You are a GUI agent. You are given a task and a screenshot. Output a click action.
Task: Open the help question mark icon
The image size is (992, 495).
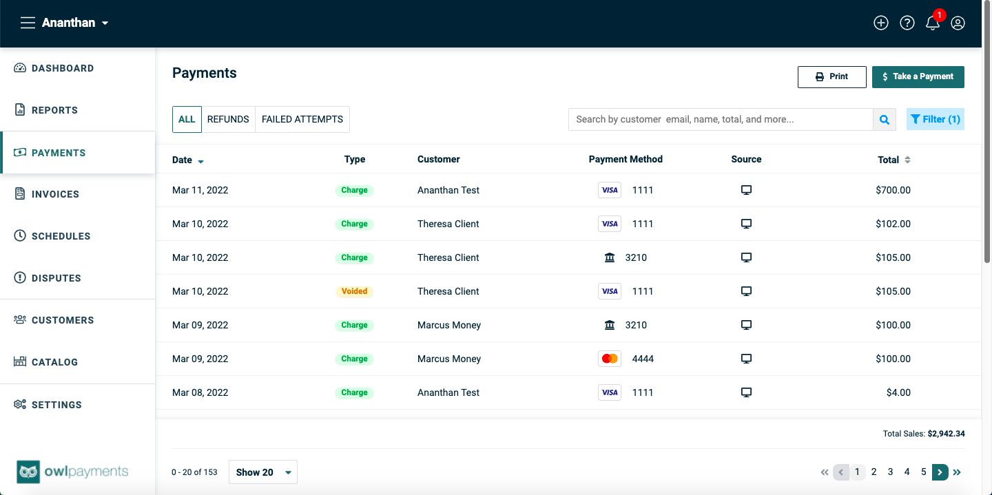click(x=907, y=23)
